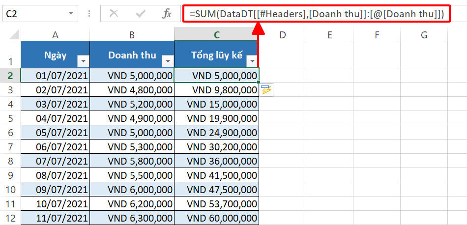Select cumulative cell VND 15,000,000
467x225 pixels.
point(216,104)
